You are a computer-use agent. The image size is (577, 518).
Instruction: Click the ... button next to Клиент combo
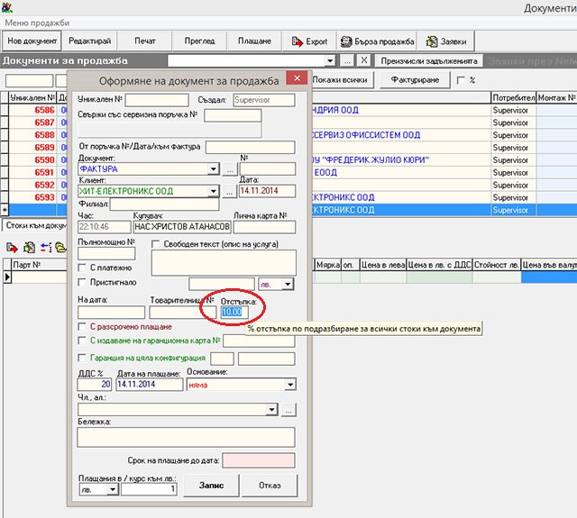pos(229,192)
